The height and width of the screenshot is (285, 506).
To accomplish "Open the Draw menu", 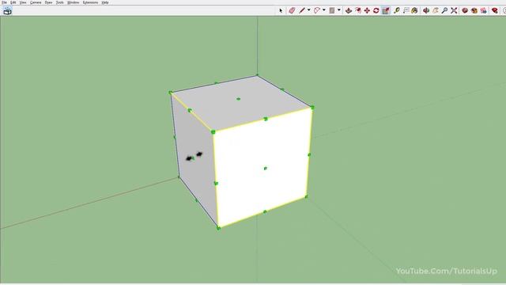I will point(48,2).
